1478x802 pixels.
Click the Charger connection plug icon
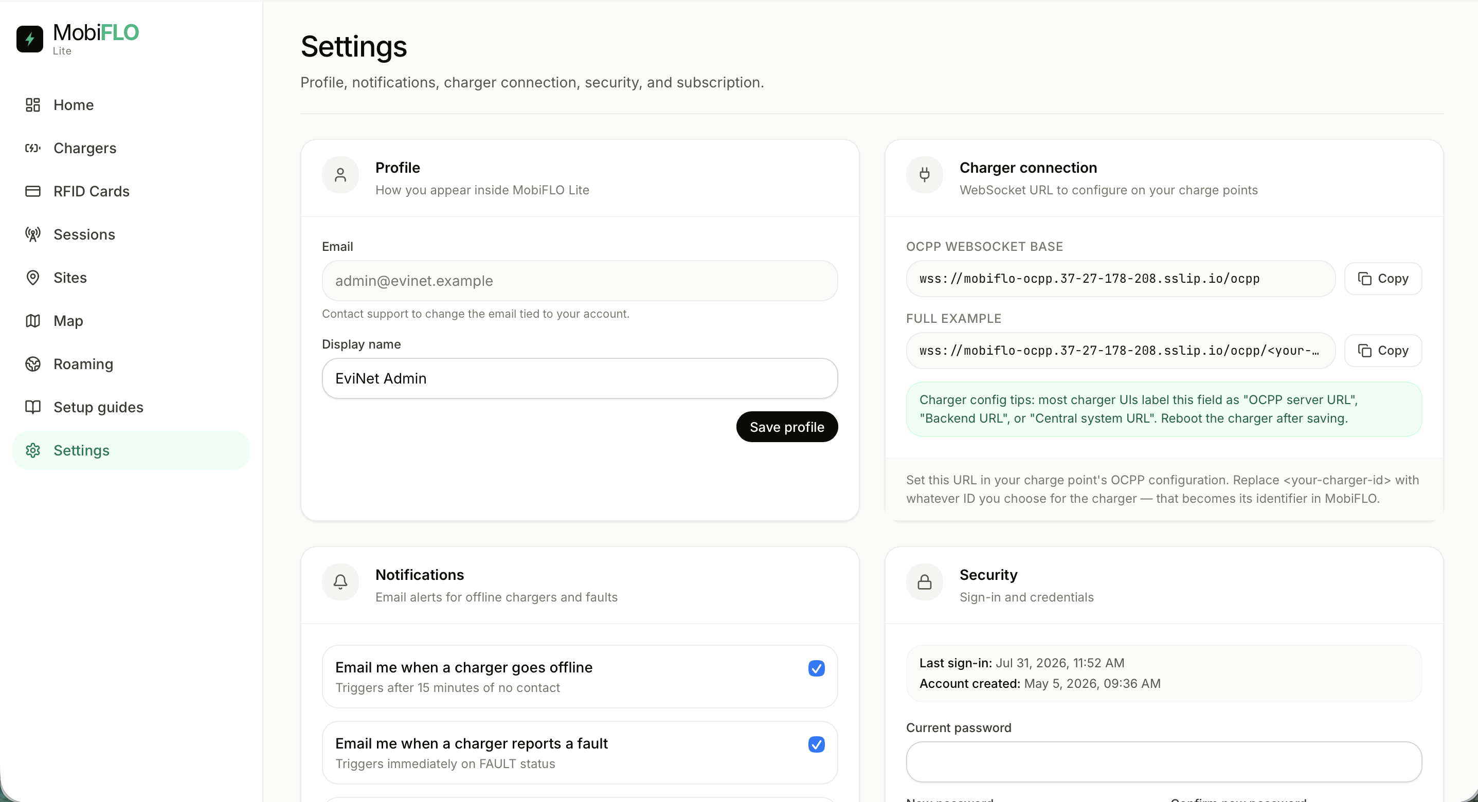(924, 175)
